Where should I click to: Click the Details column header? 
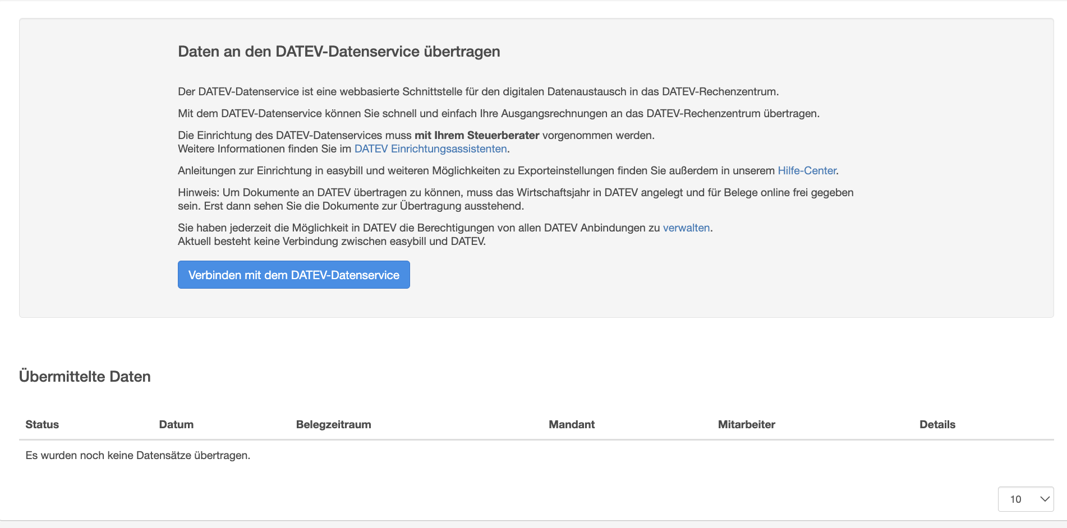click(x=937, y=424)
